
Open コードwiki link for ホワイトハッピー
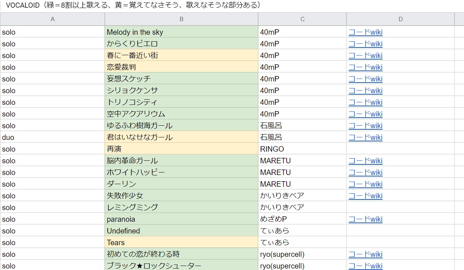tap(365, 172)
